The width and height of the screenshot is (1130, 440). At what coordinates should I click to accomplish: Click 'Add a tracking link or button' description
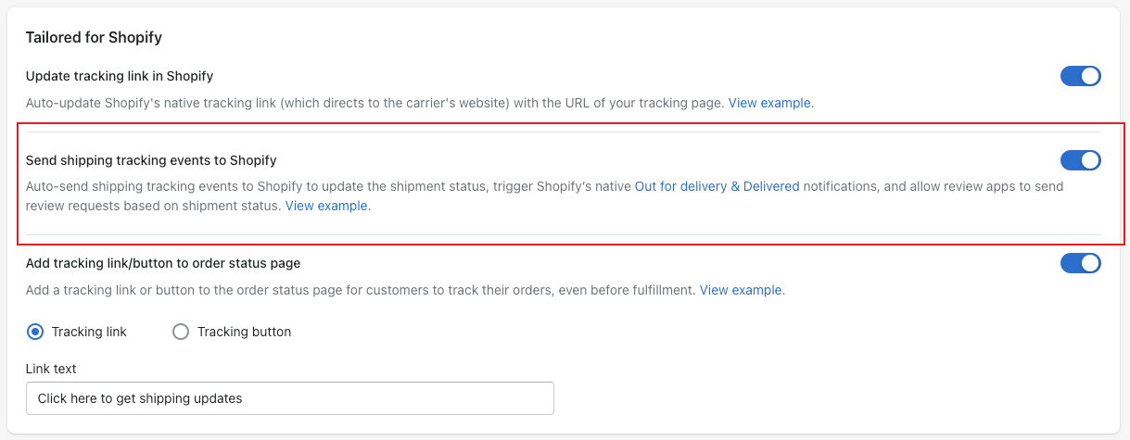tap(406, 290)
